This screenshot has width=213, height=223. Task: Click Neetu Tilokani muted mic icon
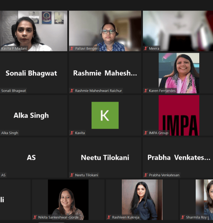click(x=72, y=175)
